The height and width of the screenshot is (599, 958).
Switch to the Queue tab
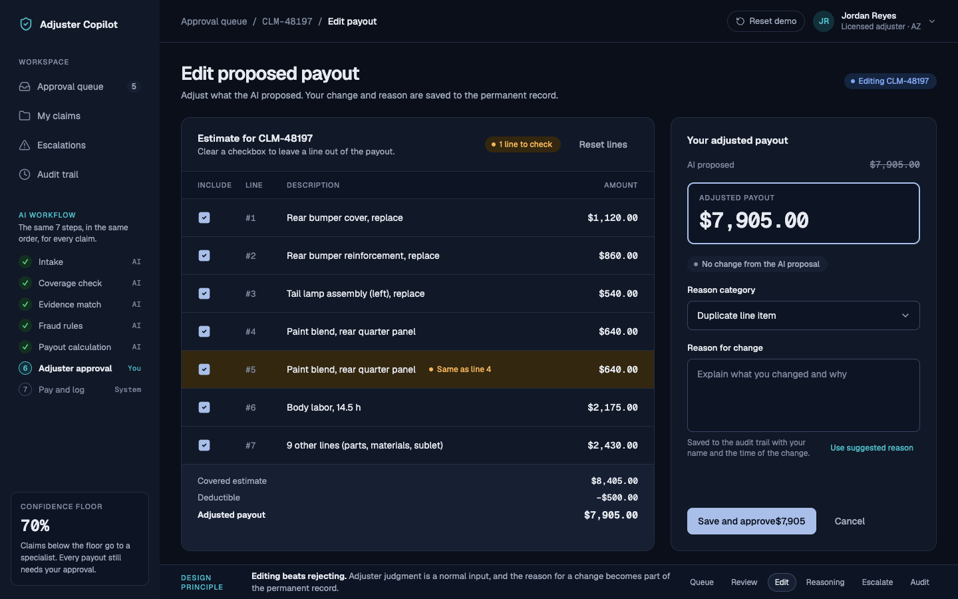(x=702, y=582)
